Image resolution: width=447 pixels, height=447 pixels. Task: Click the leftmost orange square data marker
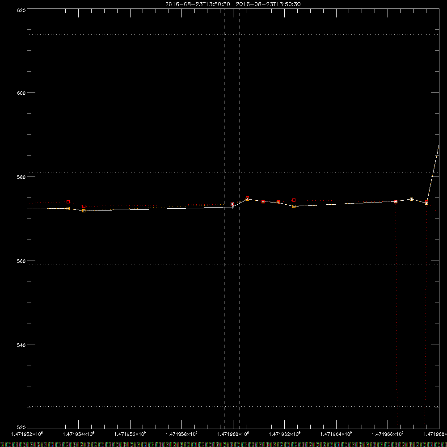[68, 209]
